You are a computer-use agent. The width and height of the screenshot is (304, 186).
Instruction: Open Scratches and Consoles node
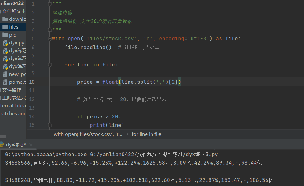(13, 114)
